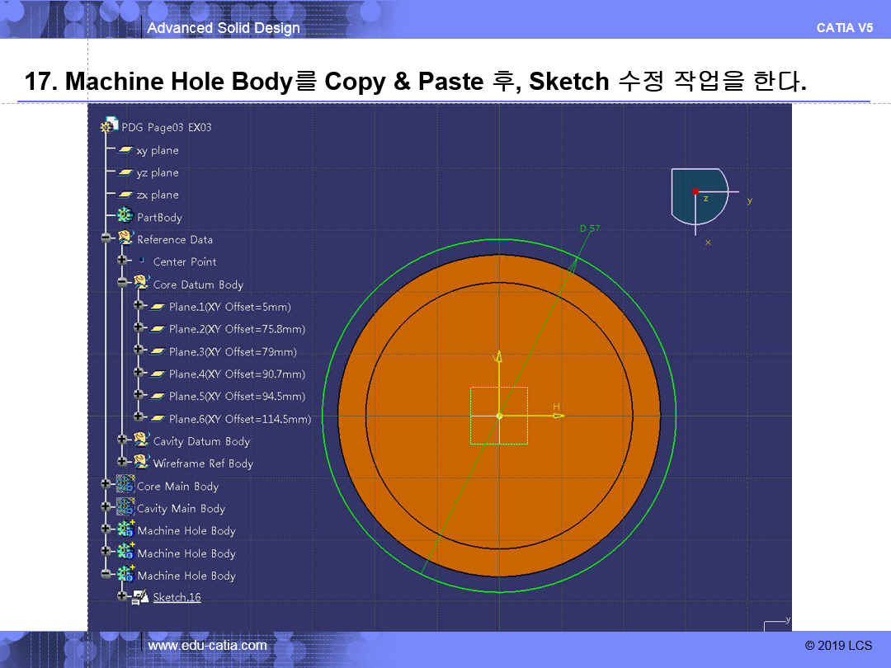Click the Reference Data geometrical set icon

point(126,239)
